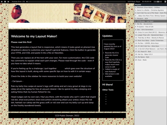Click 'Welcome to my Layout Maker!' heading
The image size is (167, 125).
pos(34,36)
